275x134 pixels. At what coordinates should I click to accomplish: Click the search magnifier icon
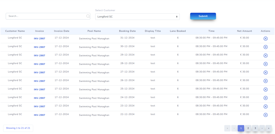(x=88, y=16)
